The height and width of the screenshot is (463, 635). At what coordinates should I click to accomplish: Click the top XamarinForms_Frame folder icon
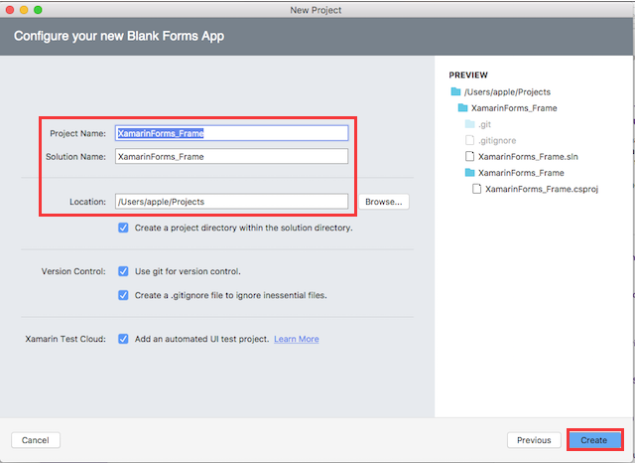[462, 107]
